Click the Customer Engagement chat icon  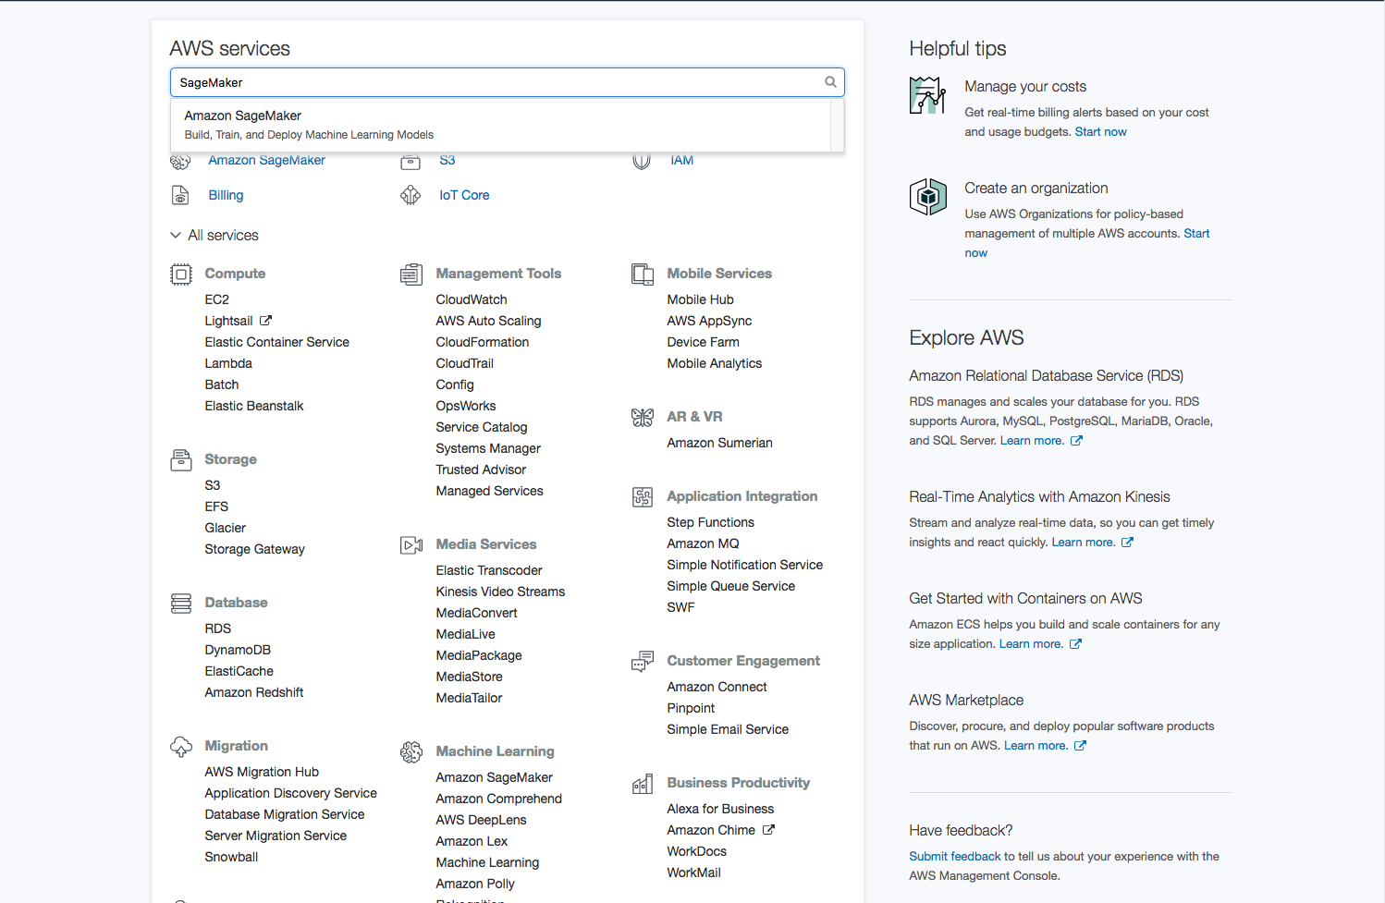click(643, 662)
